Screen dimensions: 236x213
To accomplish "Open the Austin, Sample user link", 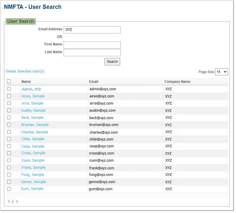I will pos(33,110).
